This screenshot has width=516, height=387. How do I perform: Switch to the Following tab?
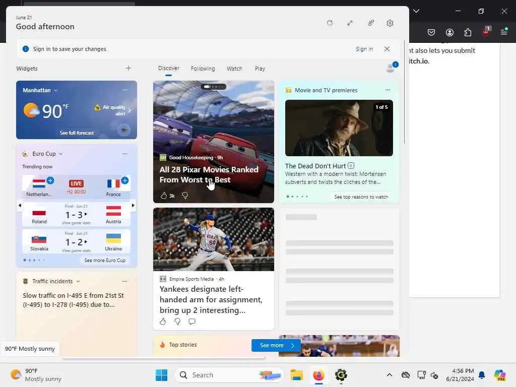(203, 69)
